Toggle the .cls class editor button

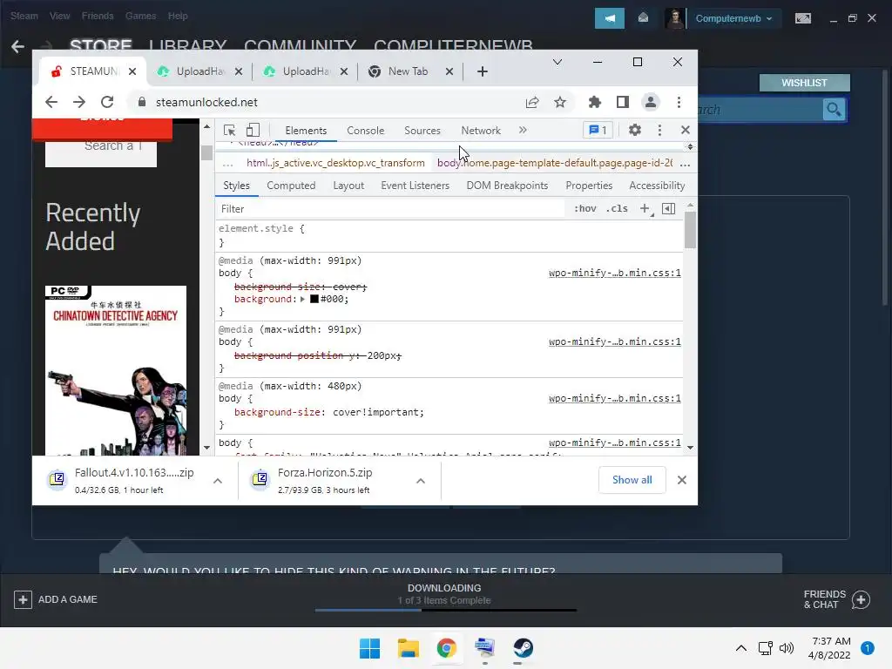[617, 209]
